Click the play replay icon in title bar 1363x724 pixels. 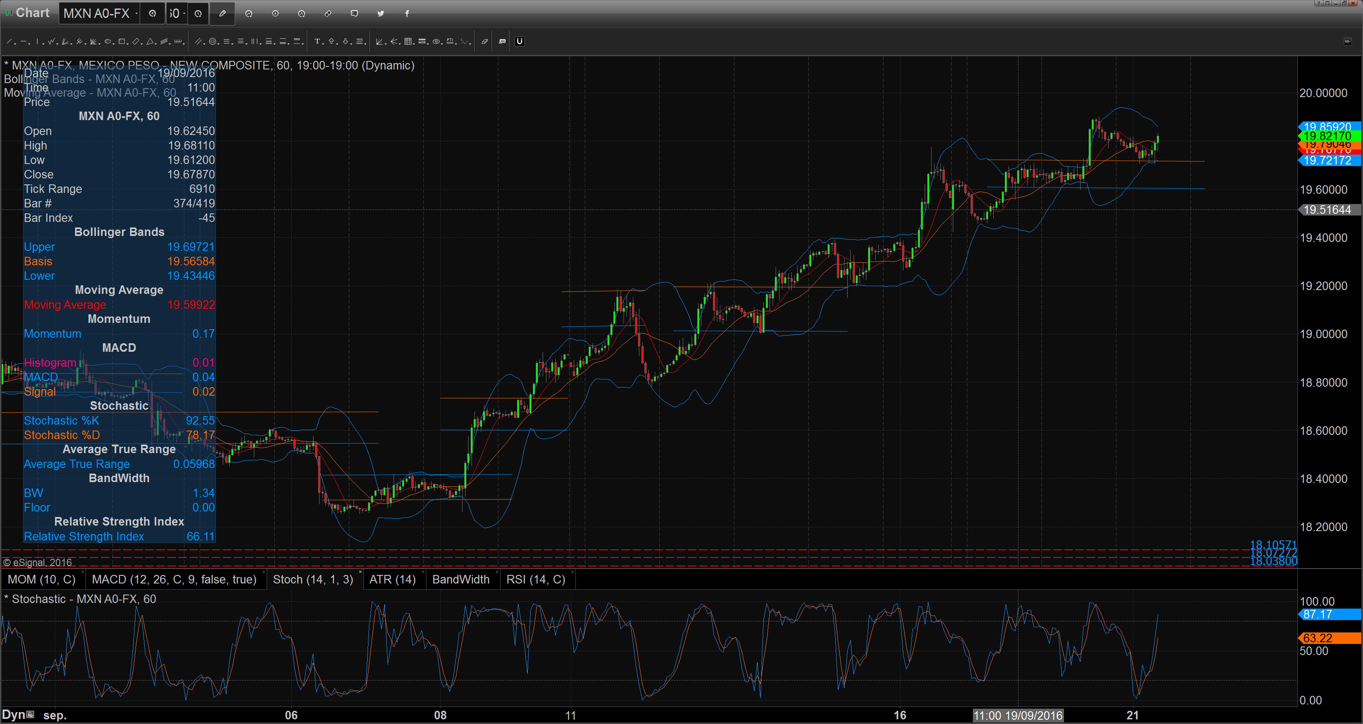[x=275, y=13]
